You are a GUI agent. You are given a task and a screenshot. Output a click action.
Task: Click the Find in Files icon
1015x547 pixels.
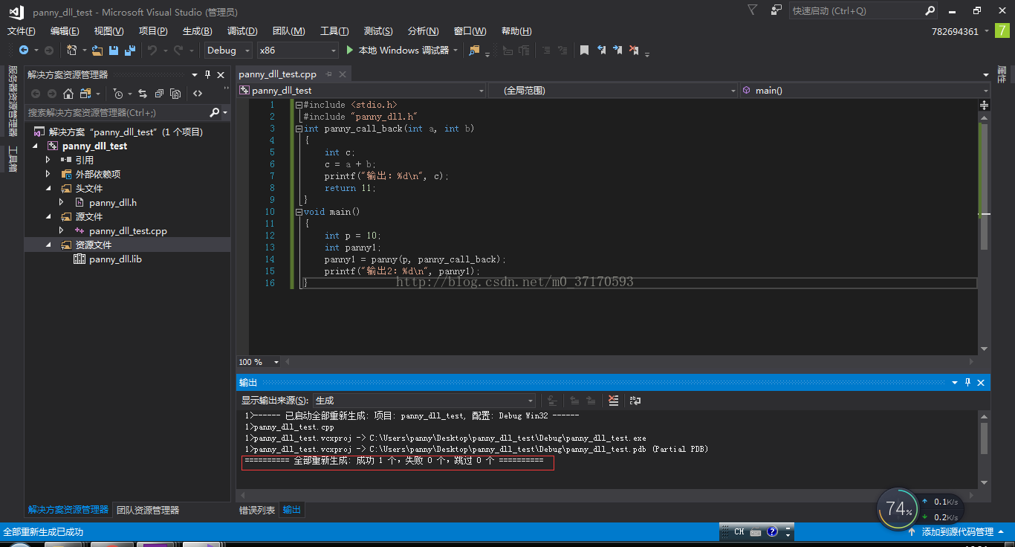(474, 51)
